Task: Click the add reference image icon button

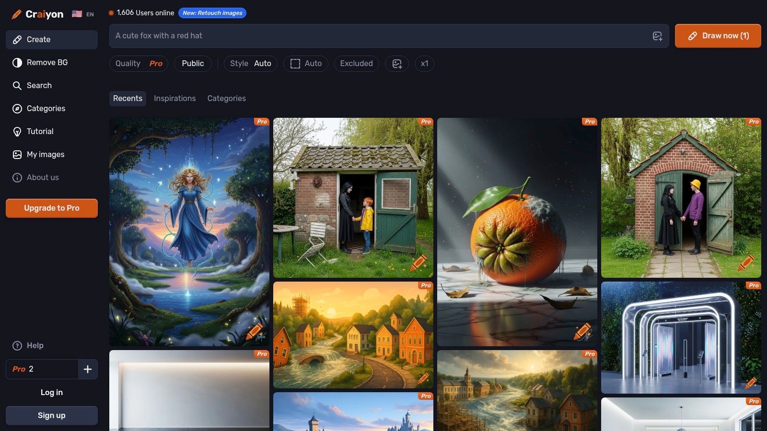Action: coord(397,64)
